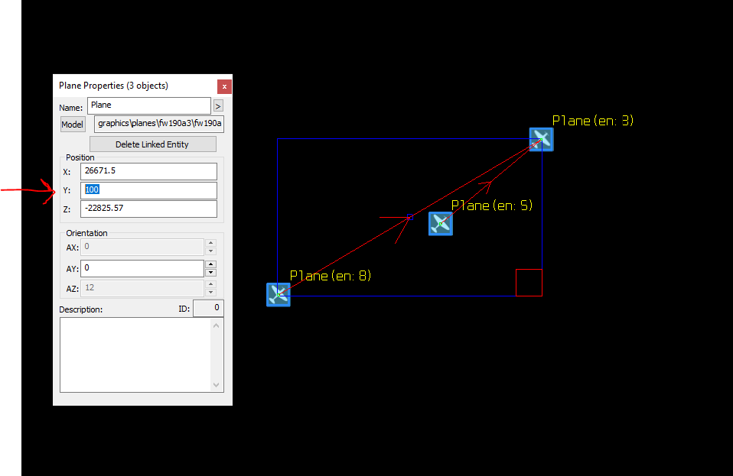Screen dimensions: 733x476
Task: Click the Description scrollbar down arrow
Action: pyautogui.click(x=216, y=385)
